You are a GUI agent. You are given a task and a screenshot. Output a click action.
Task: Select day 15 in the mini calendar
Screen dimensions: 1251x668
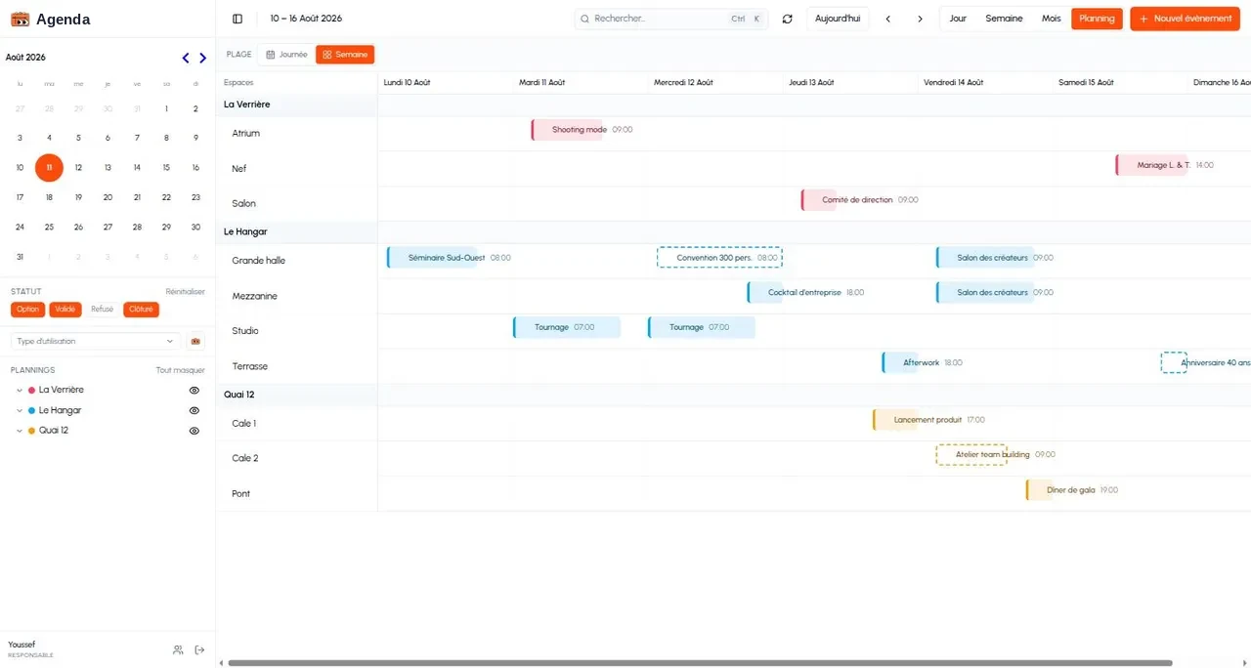click(166, 167)
